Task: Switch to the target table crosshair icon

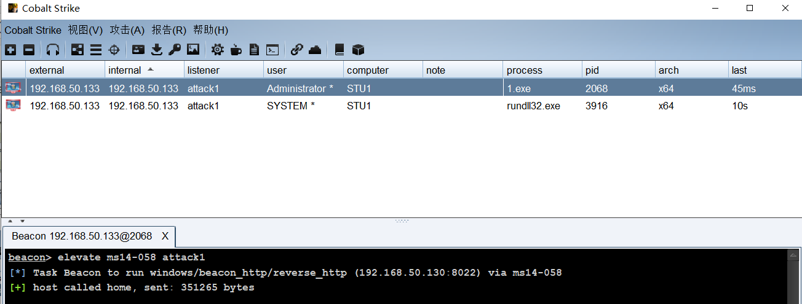Action: click(x=114, y=50)
